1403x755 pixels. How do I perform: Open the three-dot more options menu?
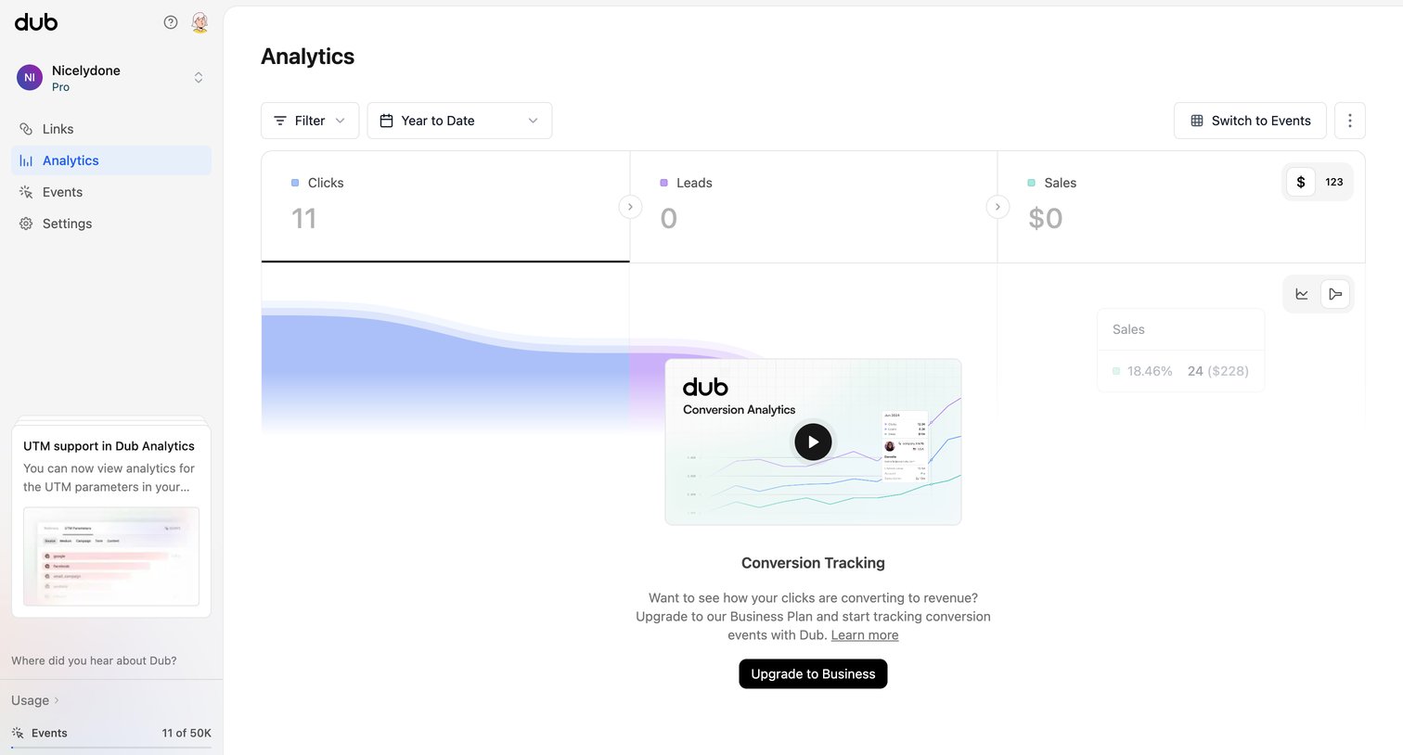[x=1350, y=121]
